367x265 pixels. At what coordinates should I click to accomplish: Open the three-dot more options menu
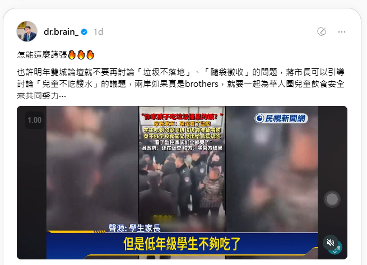click(x=342, y=32)
